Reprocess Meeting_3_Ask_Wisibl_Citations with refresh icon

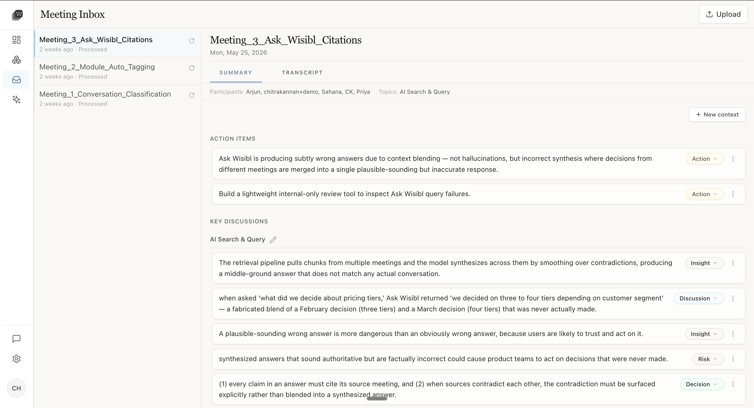pyautogui.click(x=192, y=41)
